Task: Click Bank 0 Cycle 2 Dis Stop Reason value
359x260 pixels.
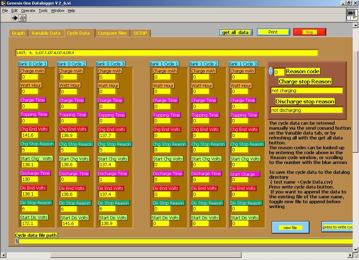Action: 69,209
